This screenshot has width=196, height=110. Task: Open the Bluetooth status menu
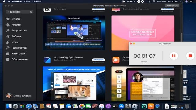coord(149,2)
